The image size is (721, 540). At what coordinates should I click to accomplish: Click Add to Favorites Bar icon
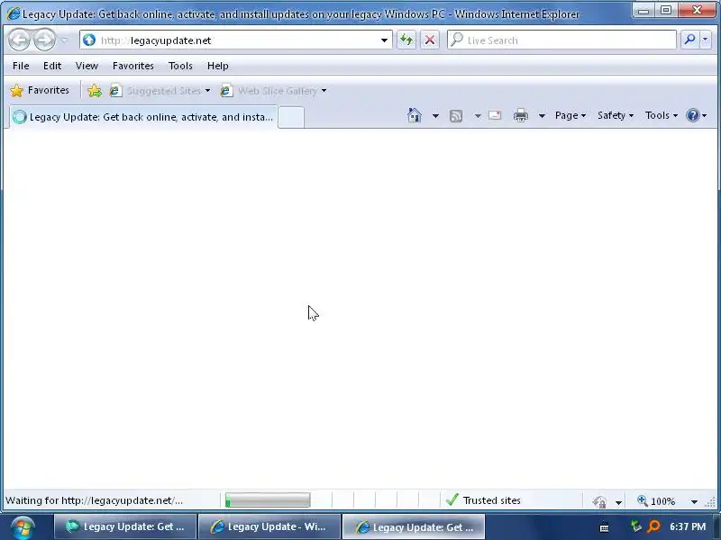[95, 91]
